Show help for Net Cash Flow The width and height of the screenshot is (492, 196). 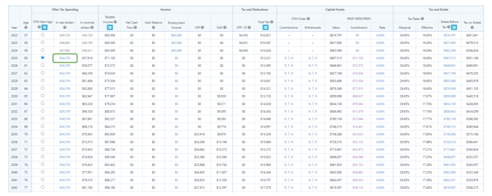(135, 28)
